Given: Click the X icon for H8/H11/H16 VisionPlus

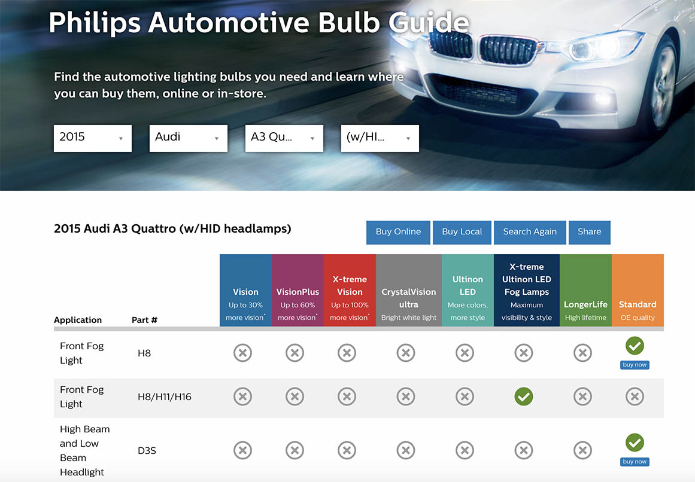Looking at the screenshot, I should point(295,396).
